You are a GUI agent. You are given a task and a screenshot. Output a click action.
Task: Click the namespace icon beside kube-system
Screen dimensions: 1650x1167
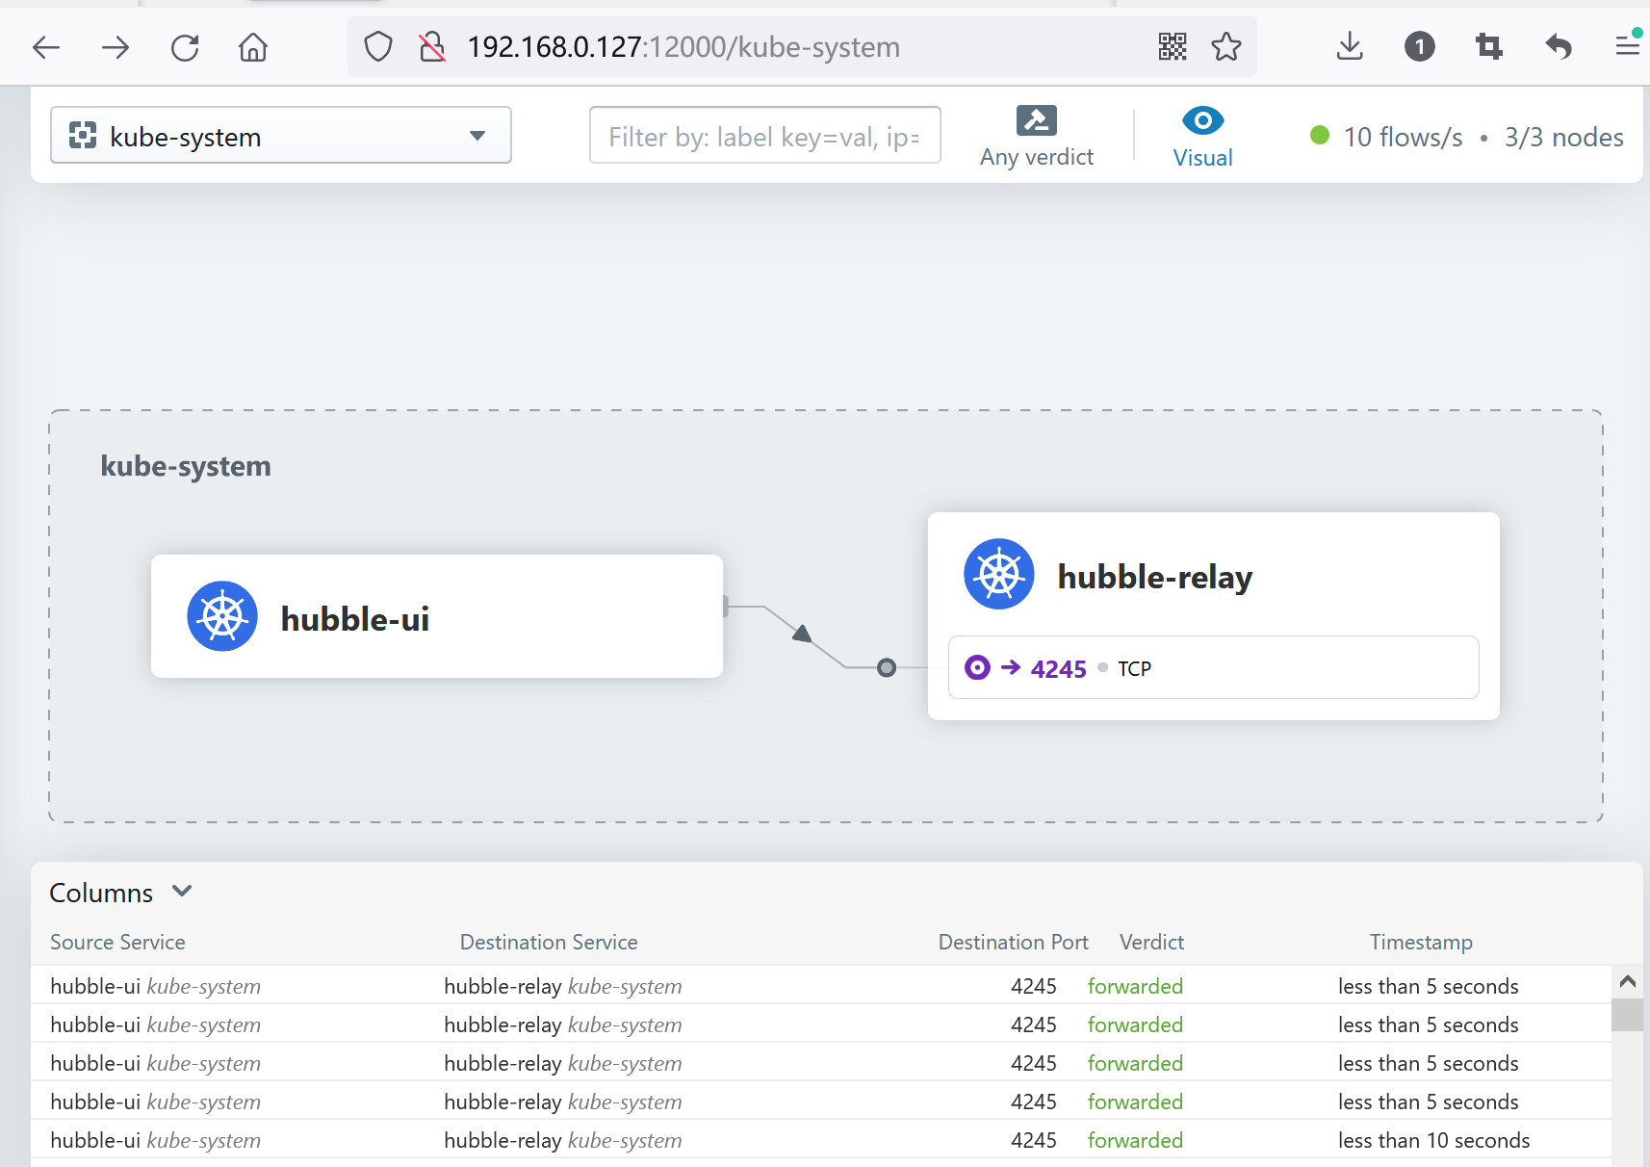pyautogui.click(x=83, y=136)
